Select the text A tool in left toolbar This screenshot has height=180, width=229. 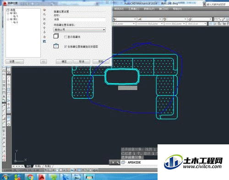point(4,96)
